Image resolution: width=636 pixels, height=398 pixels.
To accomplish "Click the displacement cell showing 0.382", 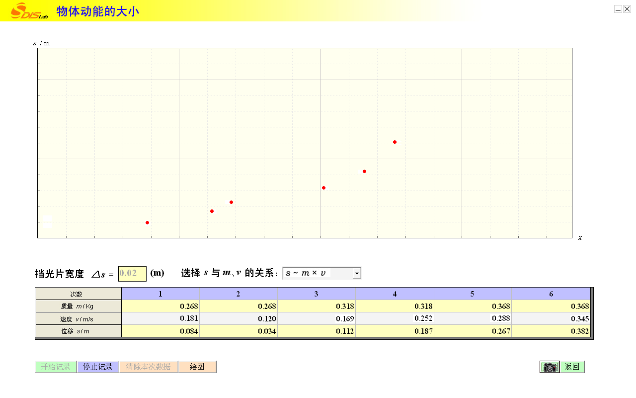I will tap(552, 331).
